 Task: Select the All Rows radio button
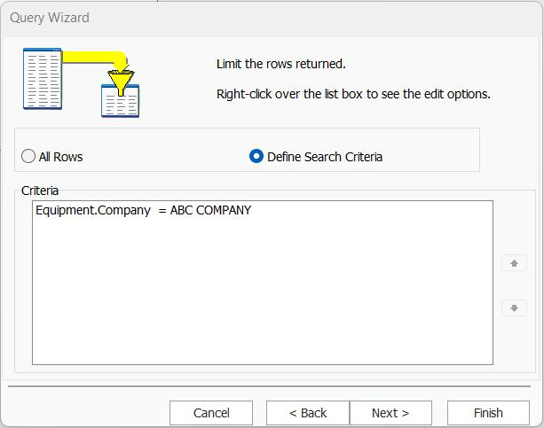click(29, 156)
